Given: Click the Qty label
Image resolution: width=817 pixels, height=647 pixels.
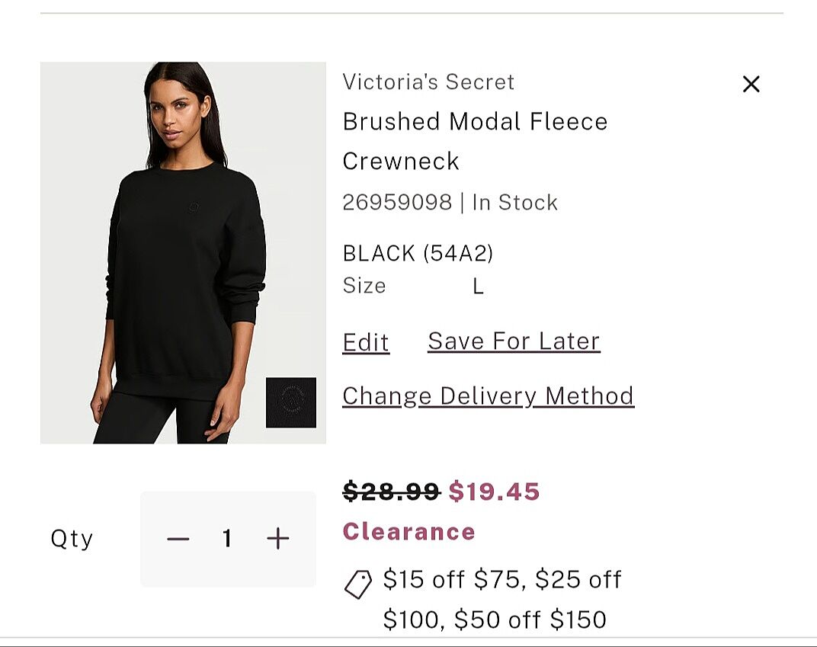Looking at the screenshot, I should pyautogui.click(x=72, y=539).
